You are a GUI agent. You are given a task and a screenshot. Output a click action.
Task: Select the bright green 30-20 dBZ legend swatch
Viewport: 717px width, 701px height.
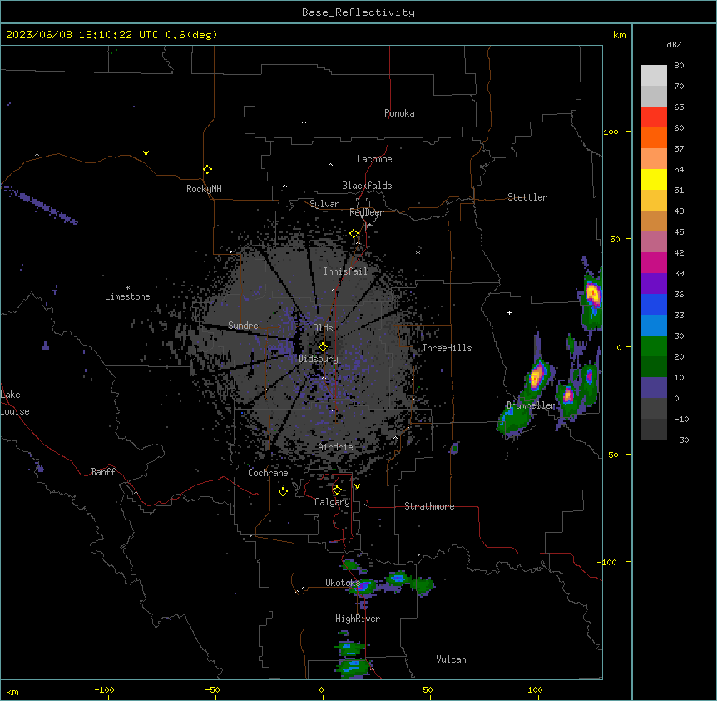tap(654, 346)
